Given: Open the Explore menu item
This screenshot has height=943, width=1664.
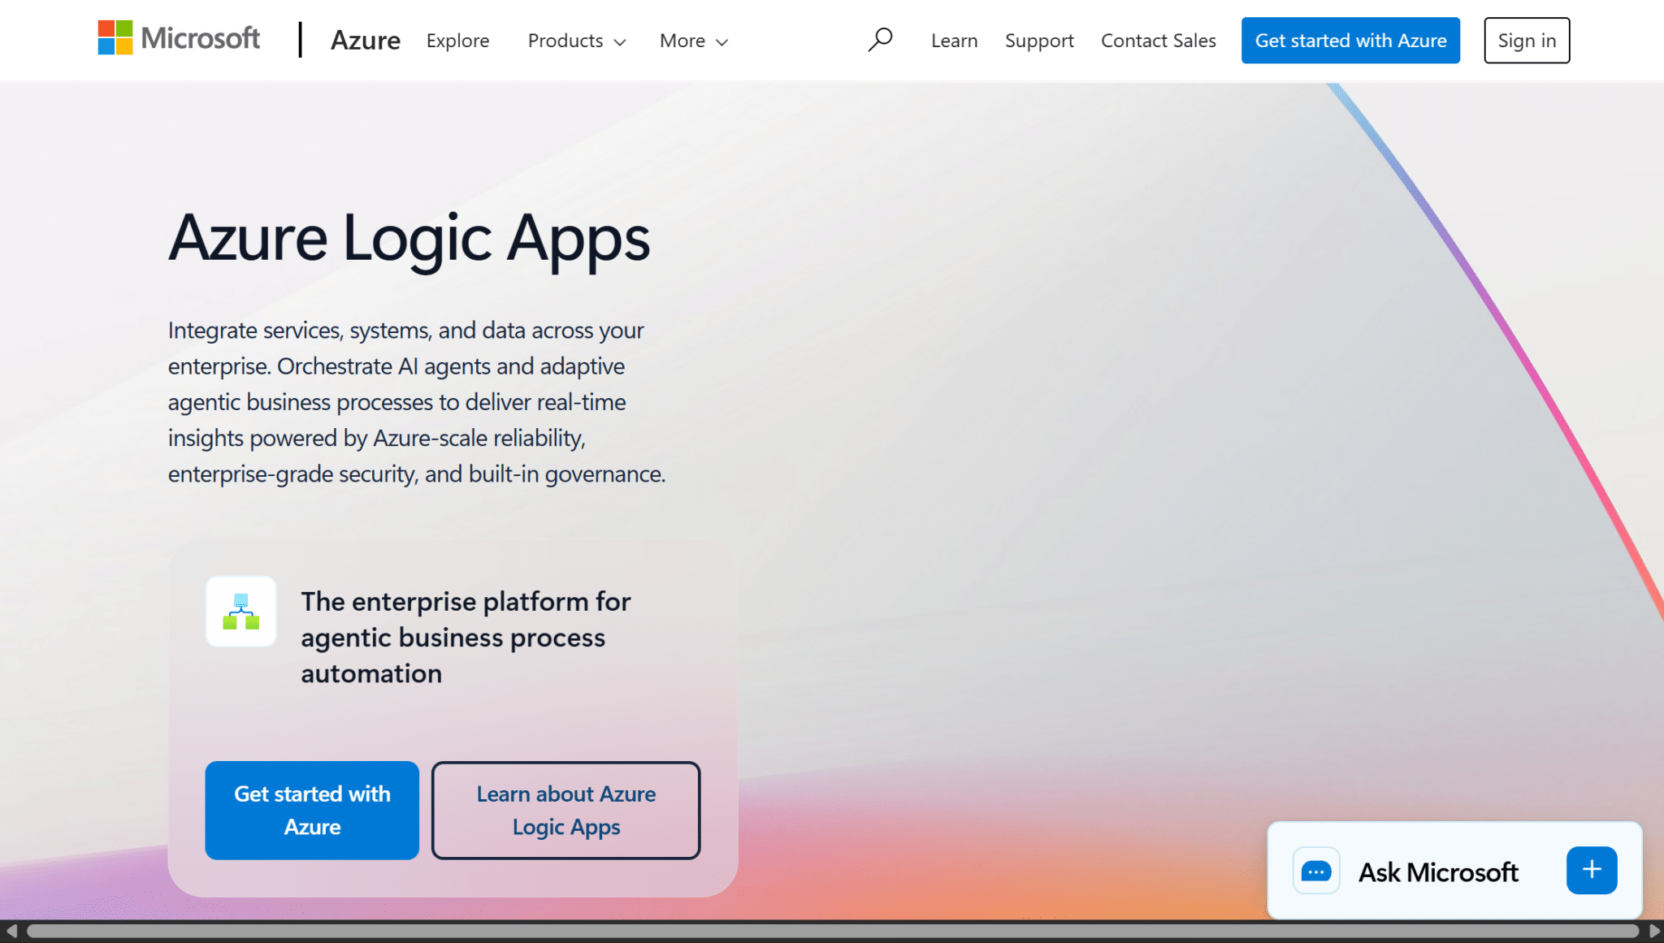Looking at the screenshot, I should 457,41.
